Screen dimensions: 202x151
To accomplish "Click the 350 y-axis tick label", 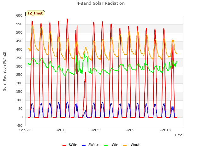I will tap(19, 58).
